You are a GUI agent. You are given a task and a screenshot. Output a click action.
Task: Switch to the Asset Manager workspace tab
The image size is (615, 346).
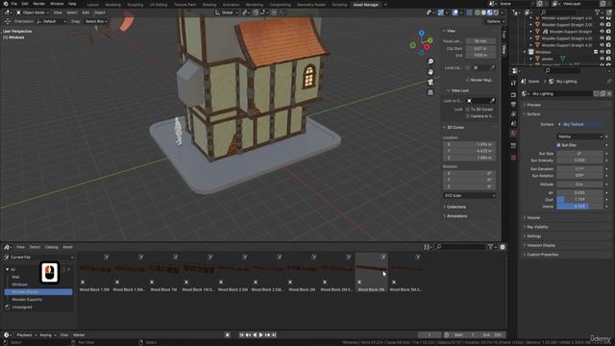click(365, 5)
